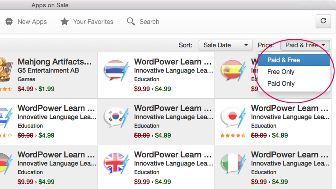
Task: Open the Sort dropdown showing Sale Date
Action: pos(226,45)
